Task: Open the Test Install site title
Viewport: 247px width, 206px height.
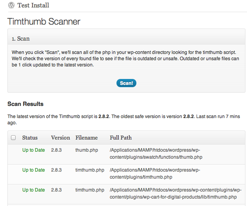Action: 33,5
